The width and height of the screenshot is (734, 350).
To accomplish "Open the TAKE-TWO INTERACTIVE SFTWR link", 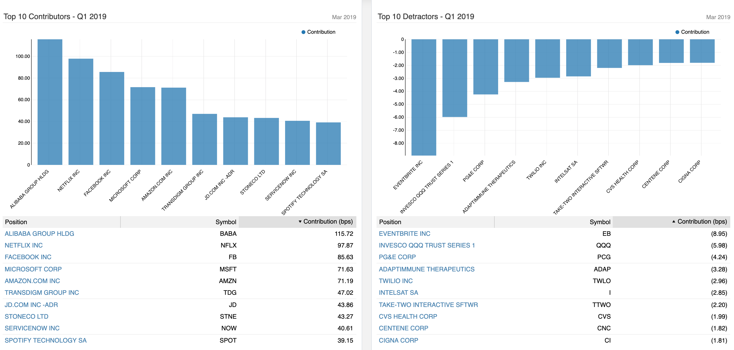I will pyautogui.click(x=428, y=305).
